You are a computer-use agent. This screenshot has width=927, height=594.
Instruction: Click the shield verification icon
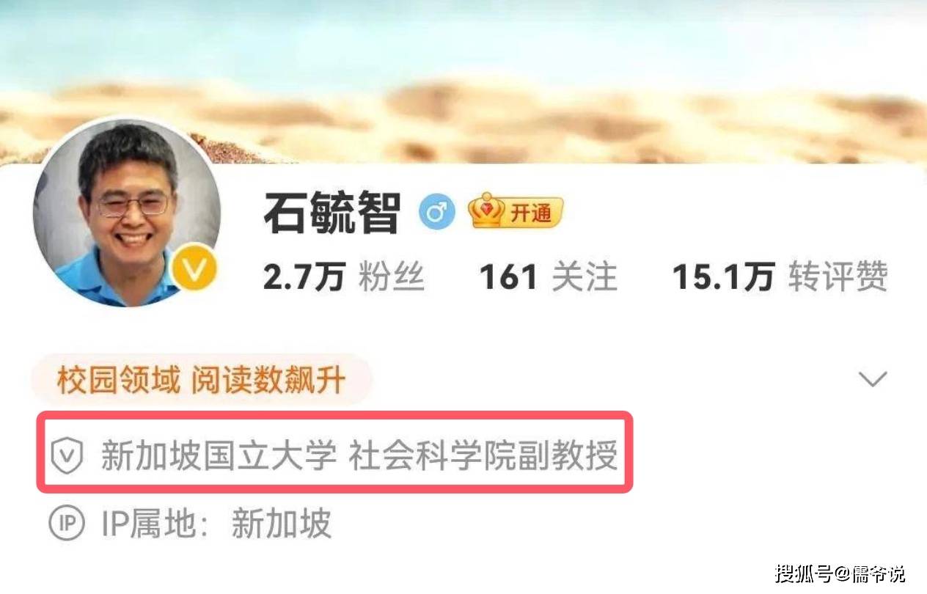pos(66,457)
